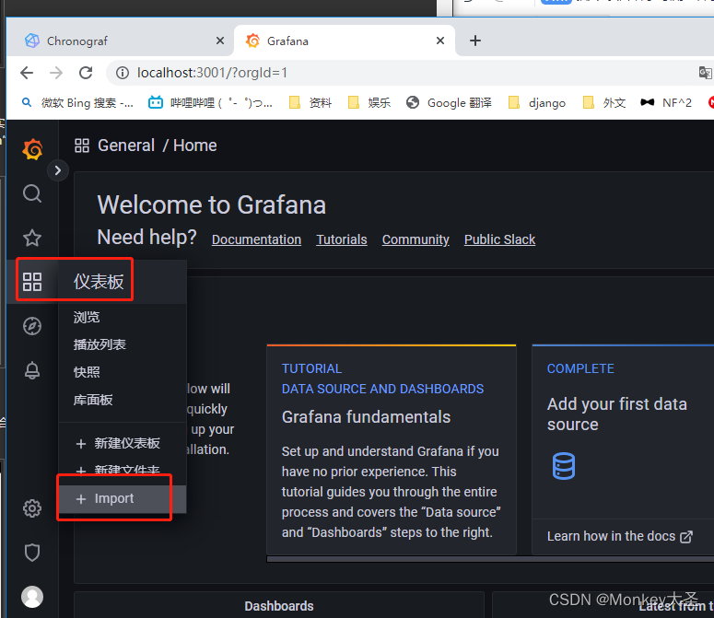Click the Welcome to Grafana heading

211,204
